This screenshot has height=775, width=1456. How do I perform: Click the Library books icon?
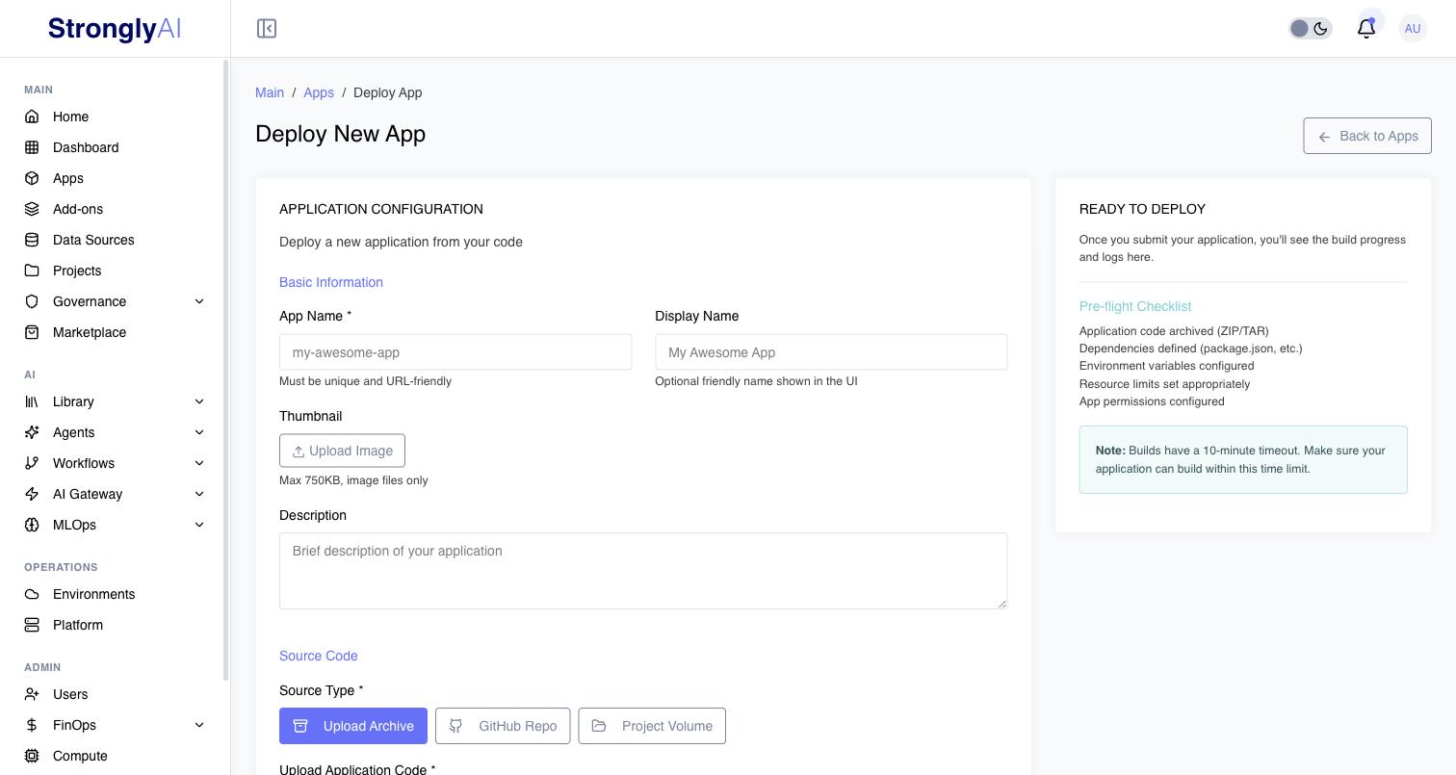tap(32, 401)
